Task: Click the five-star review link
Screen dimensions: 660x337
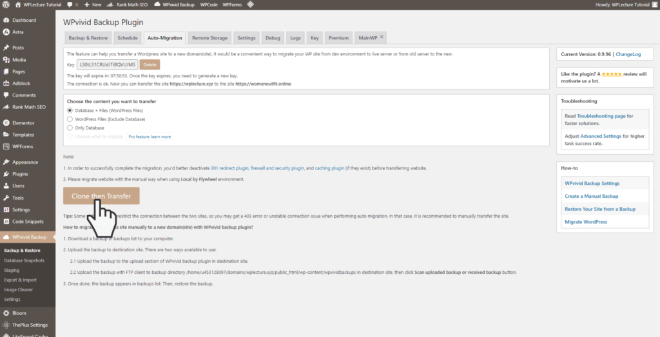Action: pos(612,74)
